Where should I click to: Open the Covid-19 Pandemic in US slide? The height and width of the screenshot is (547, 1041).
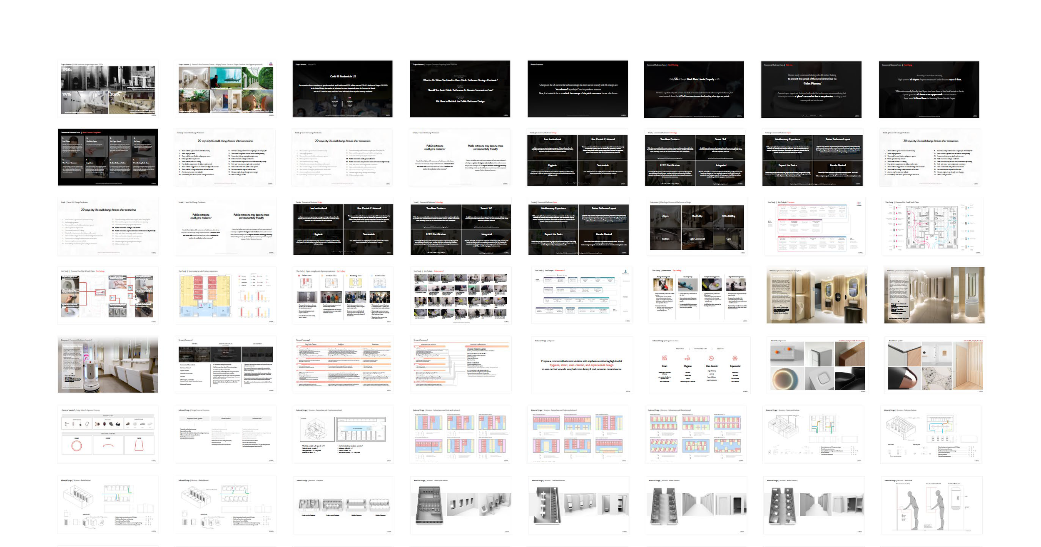pos(343,89)
